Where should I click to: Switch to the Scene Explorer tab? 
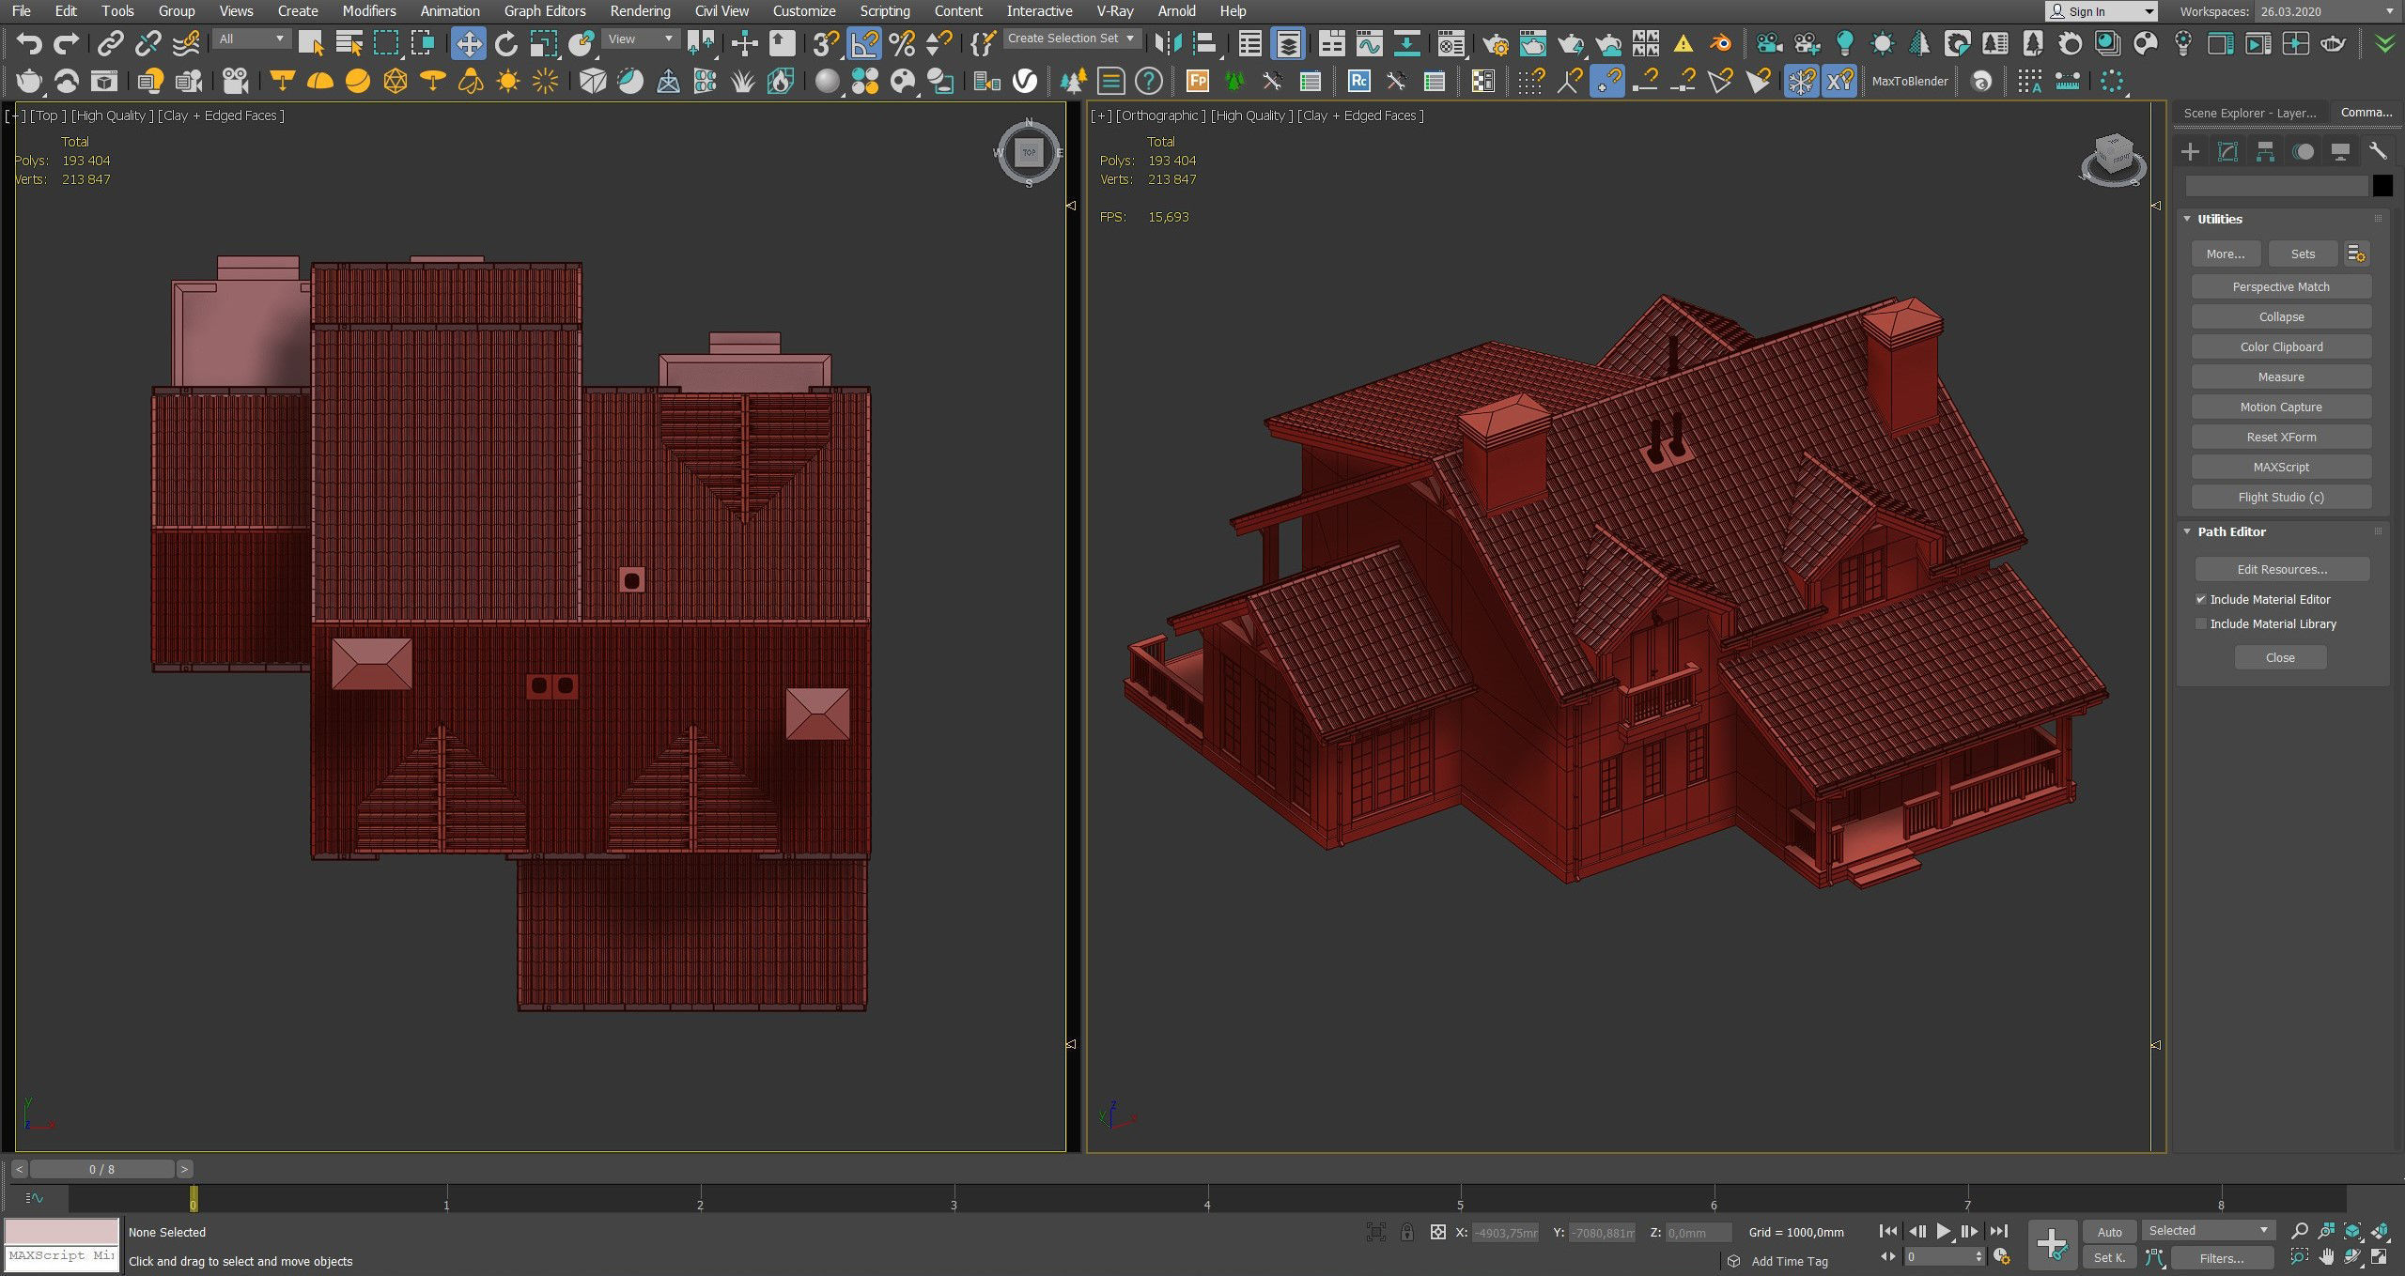pyautogui.click(x=2249, y=113)
